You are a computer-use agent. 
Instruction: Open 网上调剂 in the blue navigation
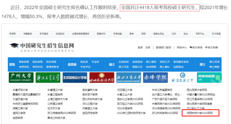(x=151, y=62)
